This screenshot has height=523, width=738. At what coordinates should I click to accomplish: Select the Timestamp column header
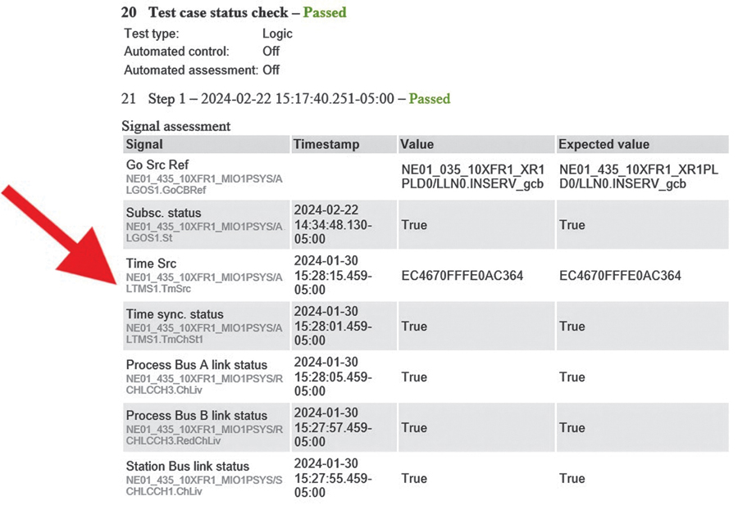[x=326, y=145]
